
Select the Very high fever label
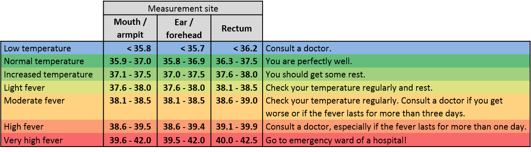52,140
